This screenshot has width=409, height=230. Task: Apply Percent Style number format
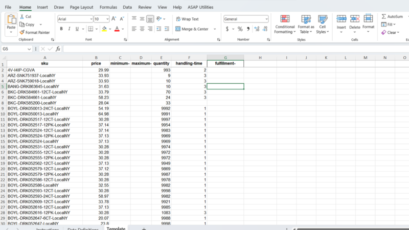240,29
